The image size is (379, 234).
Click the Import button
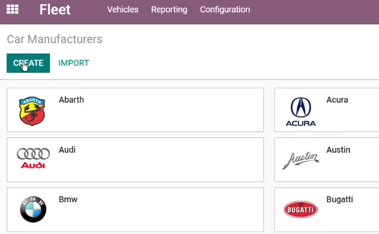(74, 63)
